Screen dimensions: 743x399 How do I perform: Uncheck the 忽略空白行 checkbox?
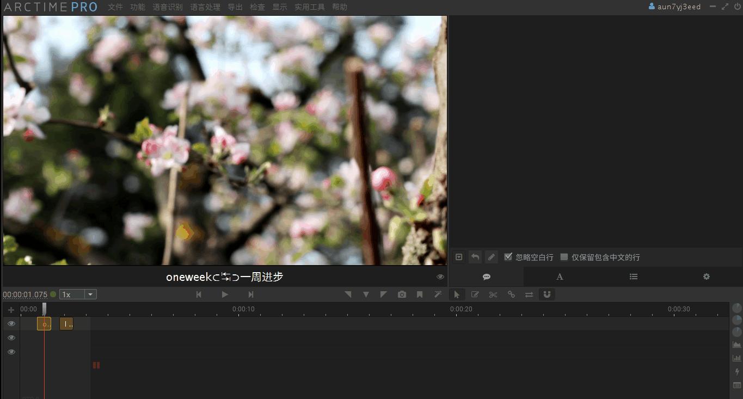pyautogui.click(x=508, y=257)
